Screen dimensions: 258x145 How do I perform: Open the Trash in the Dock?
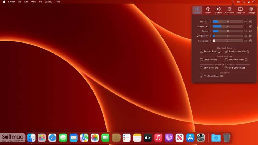coord(227,137)
